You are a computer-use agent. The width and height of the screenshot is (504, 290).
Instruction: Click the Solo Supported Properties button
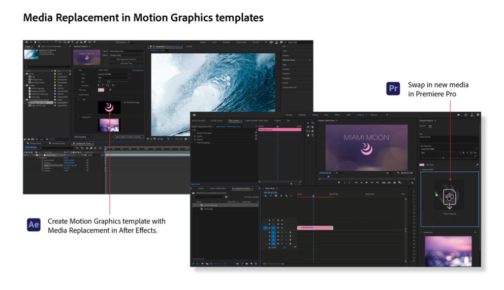coord(126,60)
